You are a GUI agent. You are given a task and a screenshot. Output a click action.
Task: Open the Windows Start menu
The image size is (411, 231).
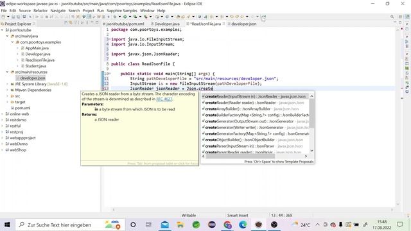click(x=7, y=225)
